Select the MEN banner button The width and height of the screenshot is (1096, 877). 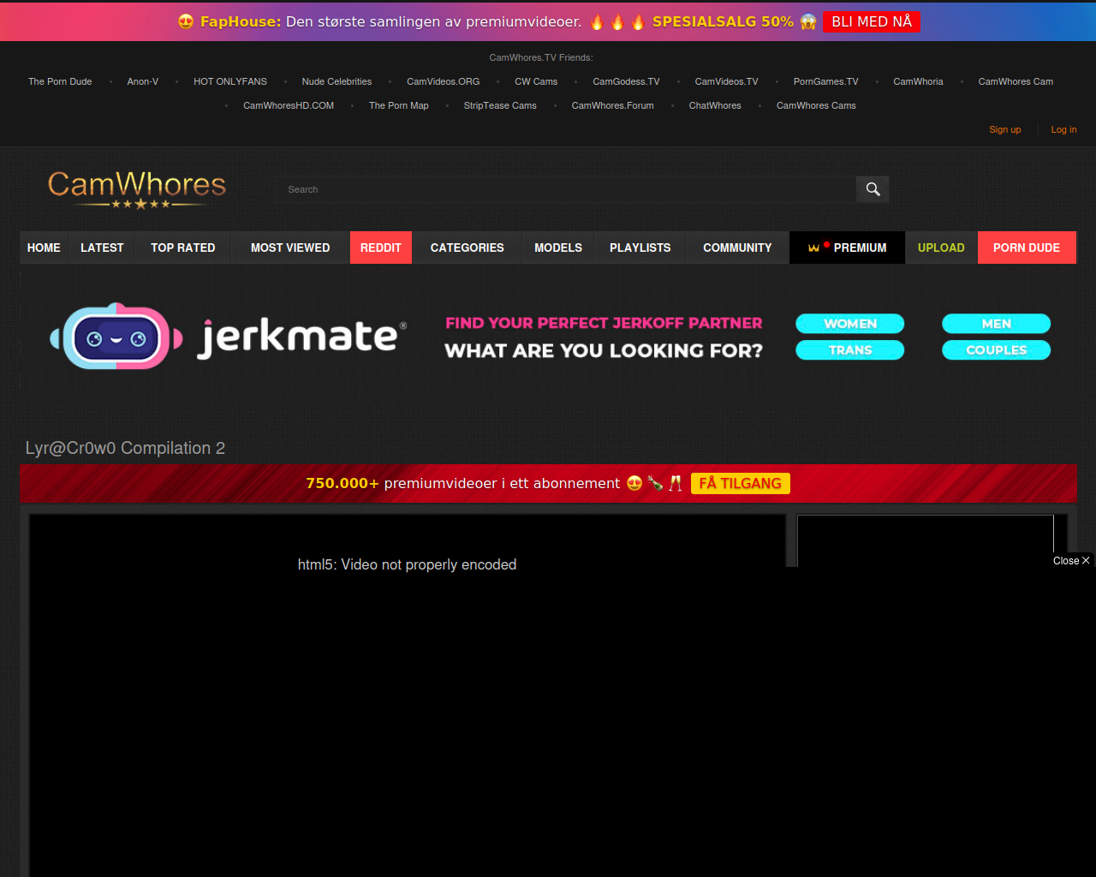997,324
